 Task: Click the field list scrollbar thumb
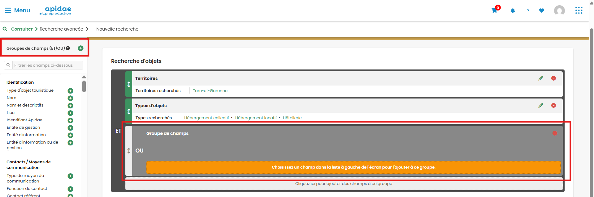coord(84,86)
